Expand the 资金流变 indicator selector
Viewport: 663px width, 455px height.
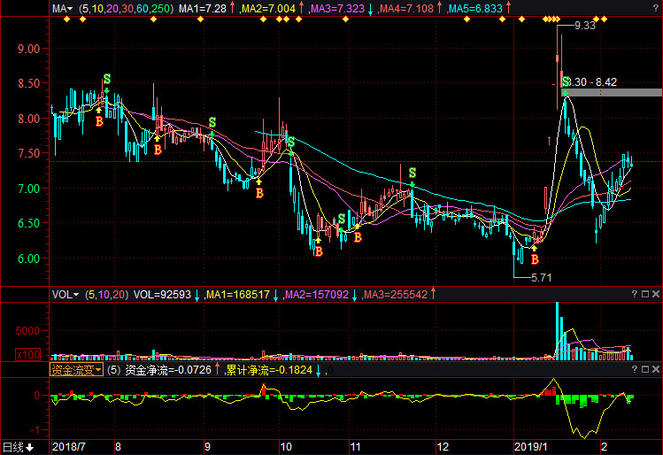76,369
